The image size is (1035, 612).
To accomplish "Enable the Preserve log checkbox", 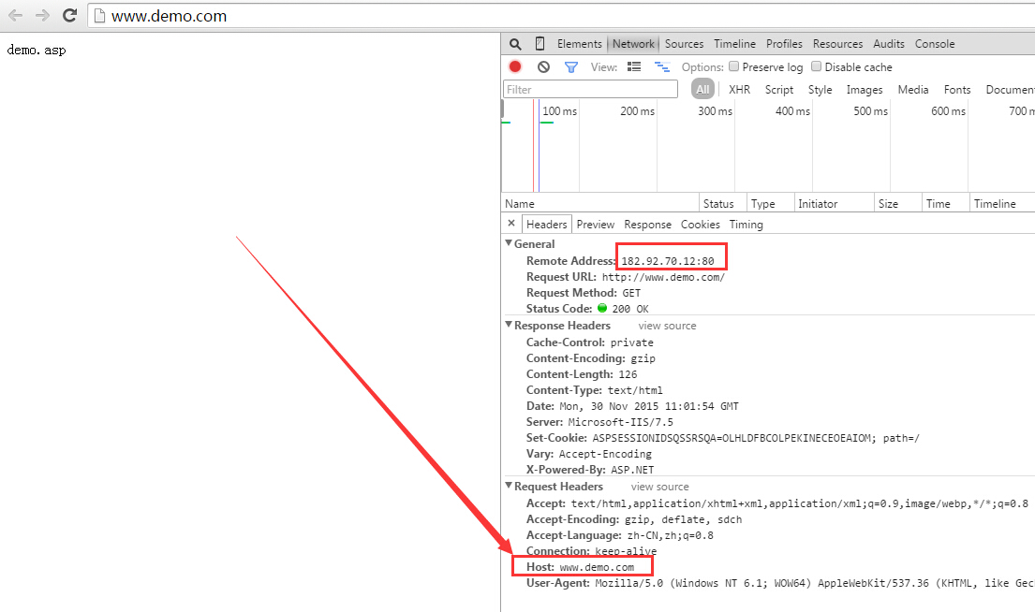I will click(x=735, y=66).
